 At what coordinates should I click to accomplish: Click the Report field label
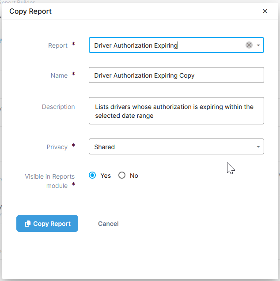(58, 45)
